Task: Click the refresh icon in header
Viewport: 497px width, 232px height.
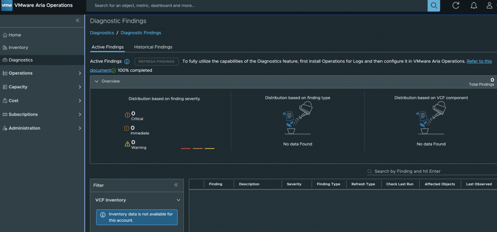Action: click(455, 5)
